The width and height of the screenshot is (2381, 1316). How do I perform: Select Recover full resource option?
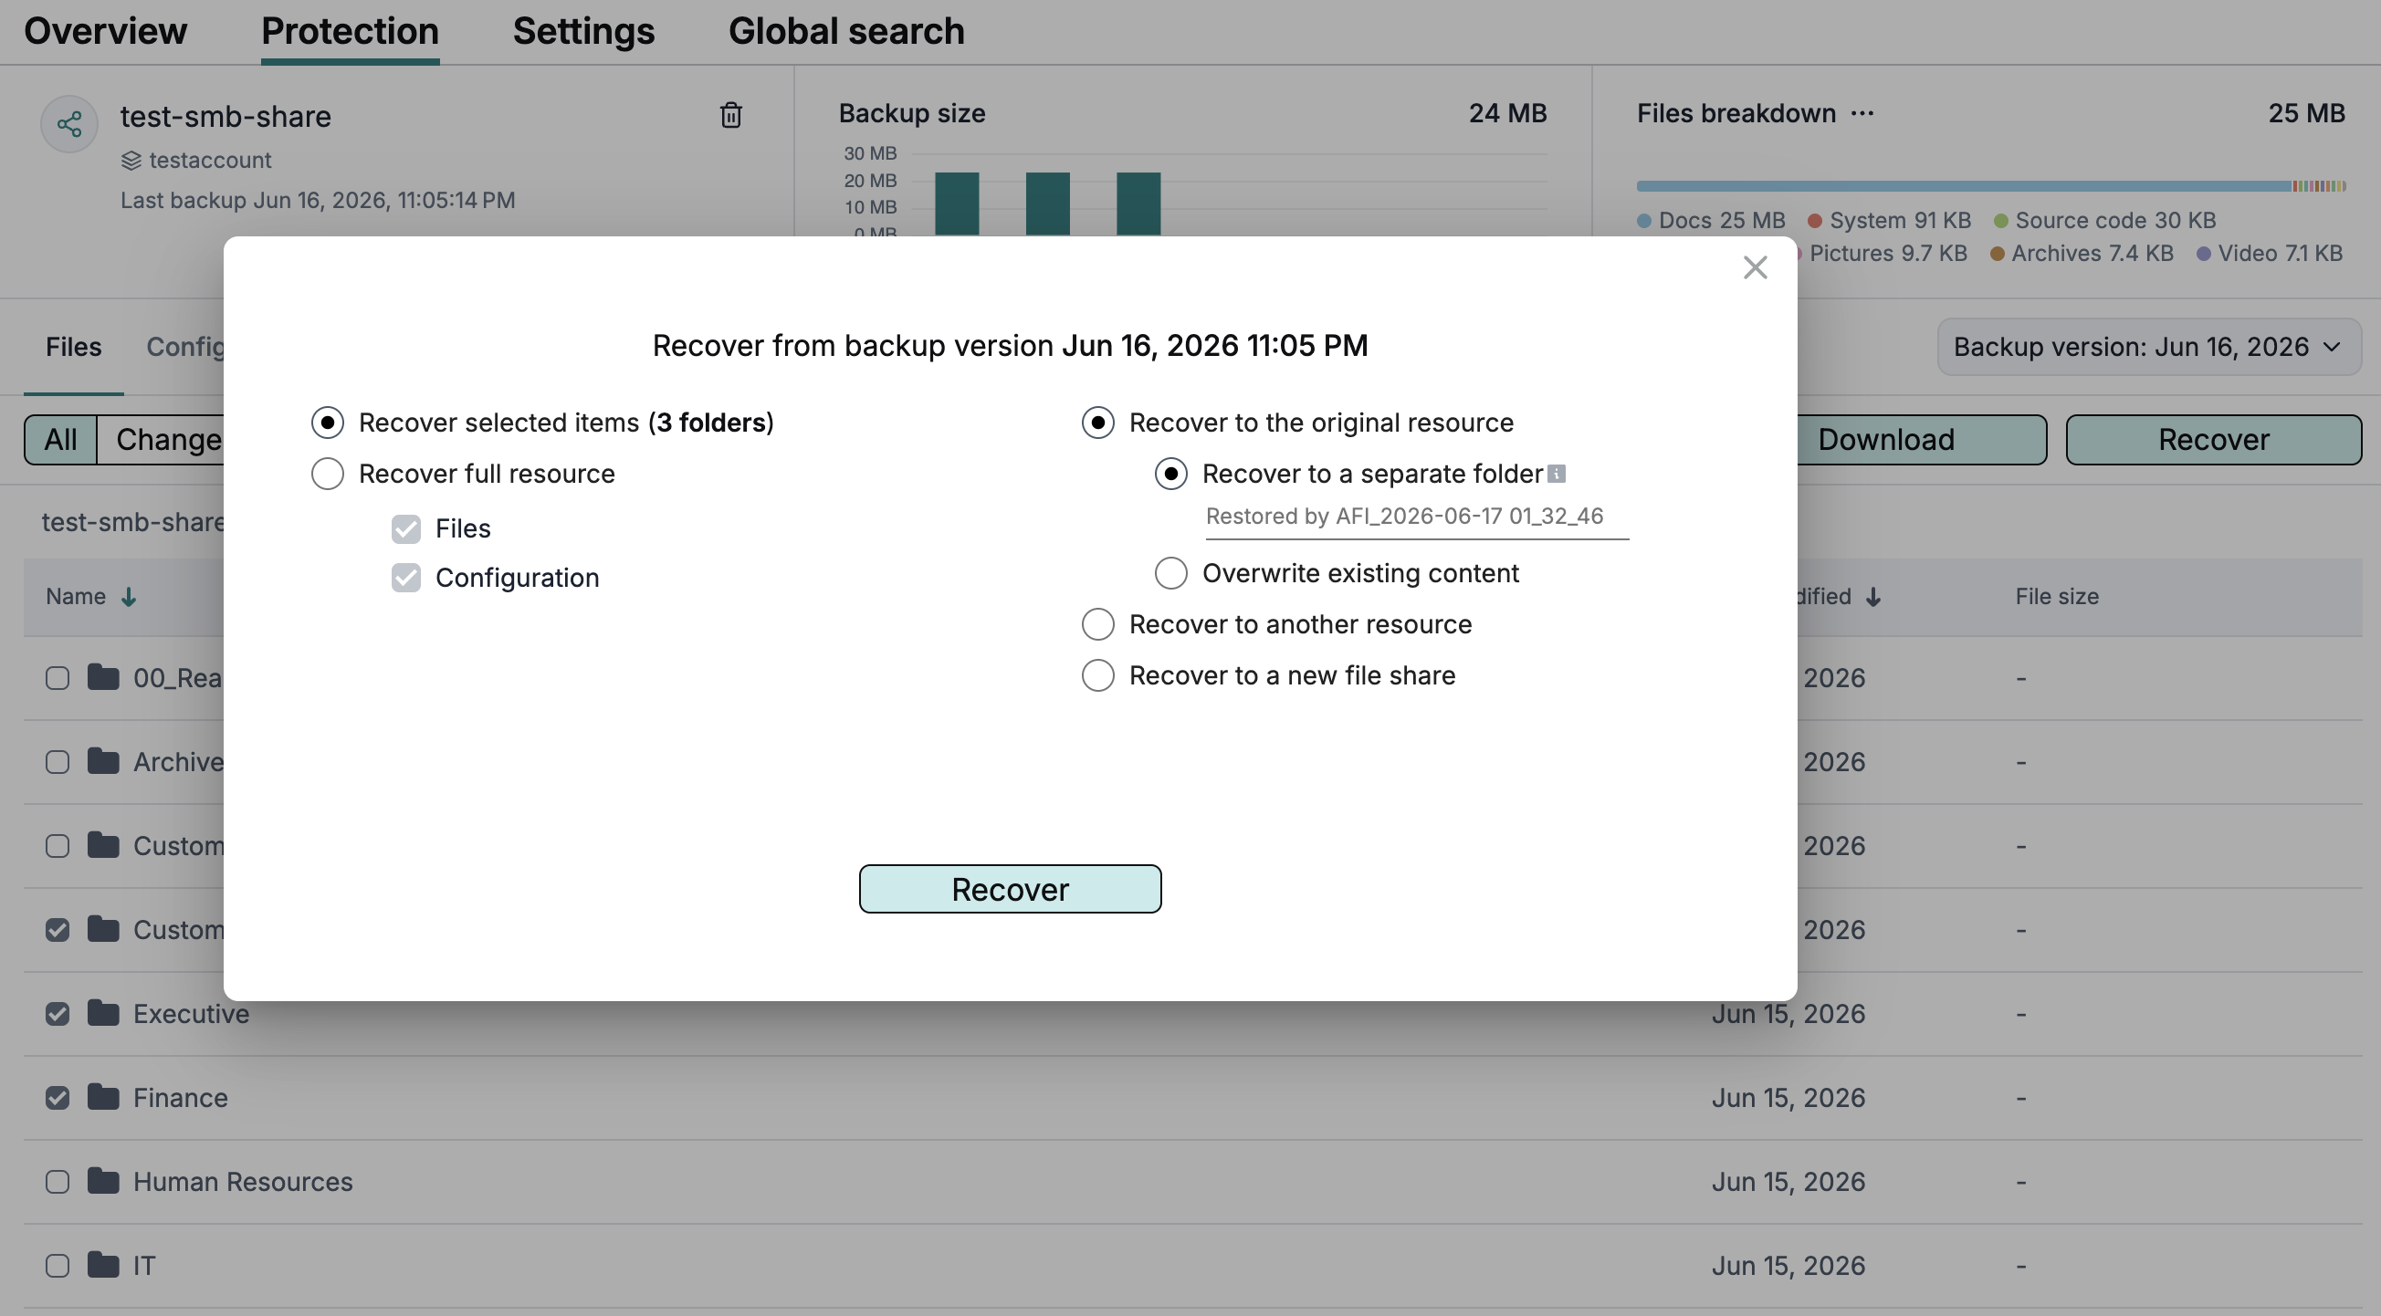click(327, 473)
